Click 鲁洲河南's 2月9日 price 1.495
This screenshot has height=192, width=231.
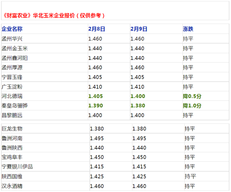point(139,138)
